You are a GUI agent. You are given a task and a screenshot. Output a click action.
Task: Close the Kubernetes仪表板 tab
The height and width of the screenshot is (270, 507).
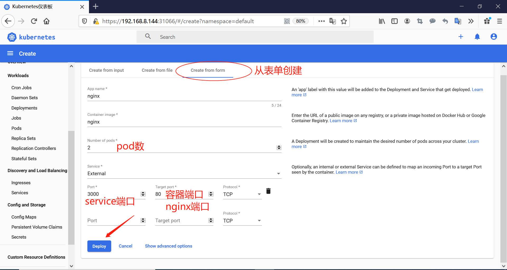[x=82, y=7]
